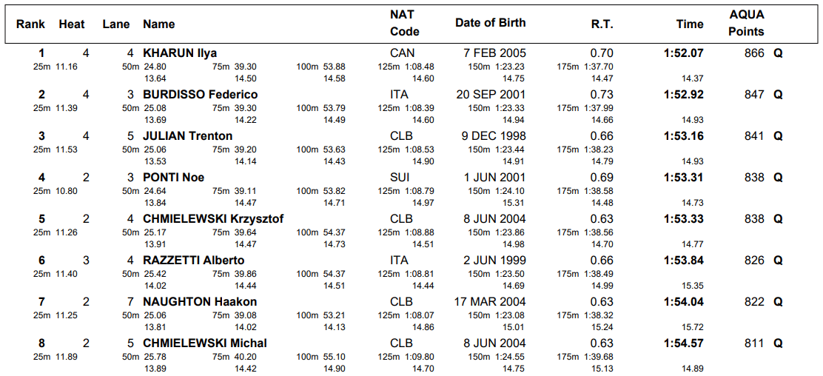Click the winning time 1:52.07
823x376 pixels.
click(x=683, y=53)
